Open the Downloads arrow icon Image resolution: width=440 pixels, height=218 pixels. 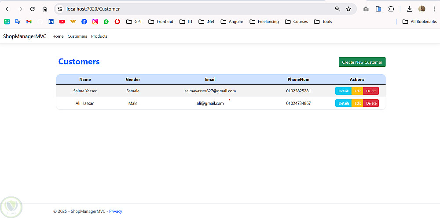409,9
